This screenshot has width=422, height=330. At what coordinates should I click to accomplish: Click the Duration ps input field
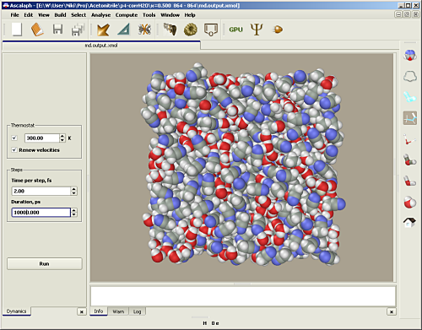41,213
